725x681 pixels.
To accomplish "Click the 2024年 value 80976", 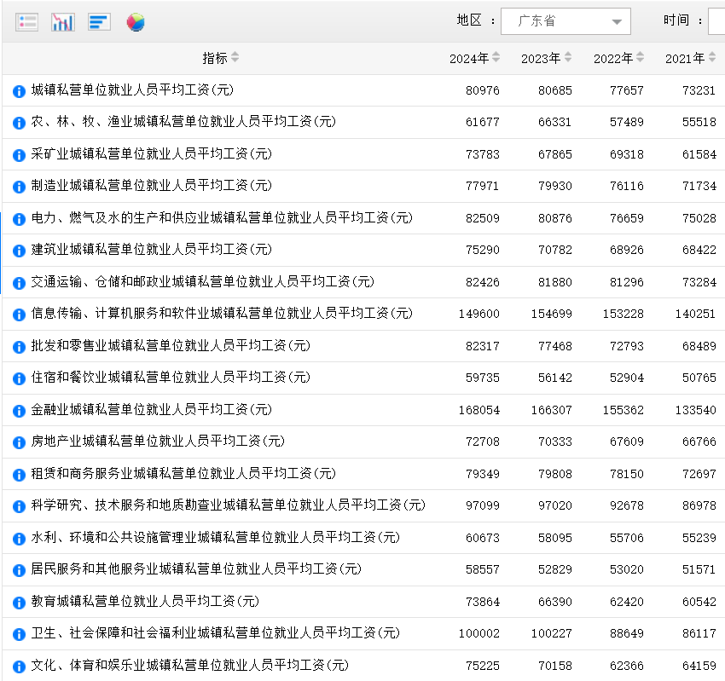I will coord(482,90).
